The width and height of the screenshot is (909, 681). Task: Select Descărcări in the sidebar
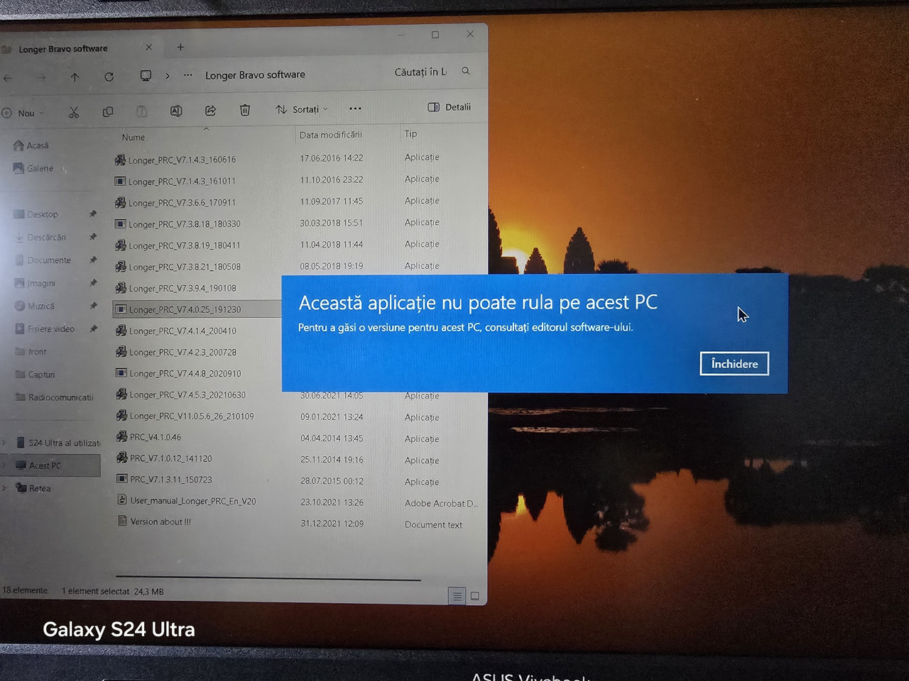[x=40, y=238]
